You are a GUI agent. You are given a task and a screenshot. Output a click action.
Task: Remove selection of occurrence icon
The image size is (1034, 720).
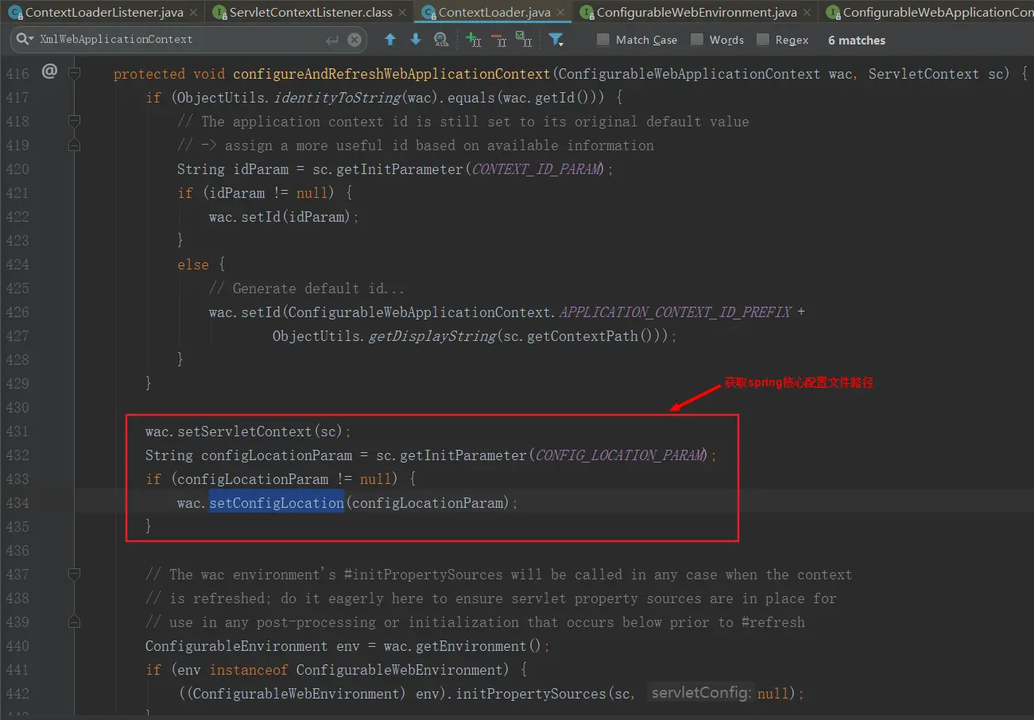pyautogui.click(x=498, y=40)
